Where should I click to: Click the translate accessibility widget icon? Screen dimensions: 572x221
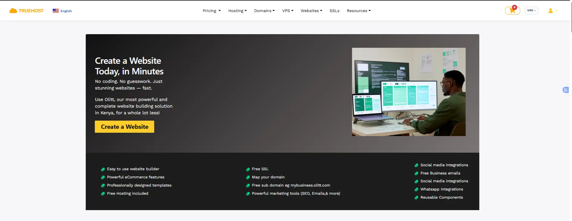point(565,90)
